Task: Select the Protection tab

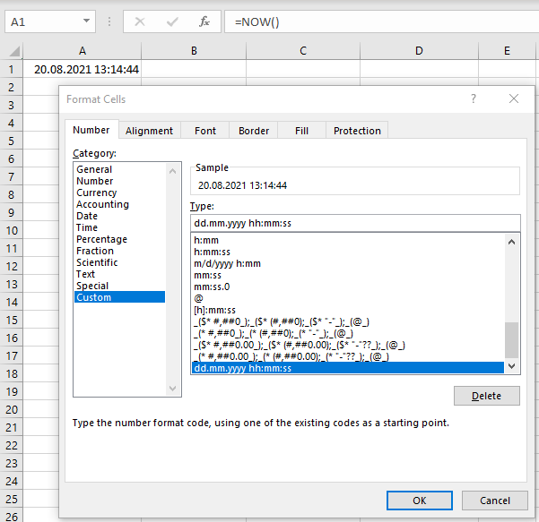Action: click(x=357, y=131)
